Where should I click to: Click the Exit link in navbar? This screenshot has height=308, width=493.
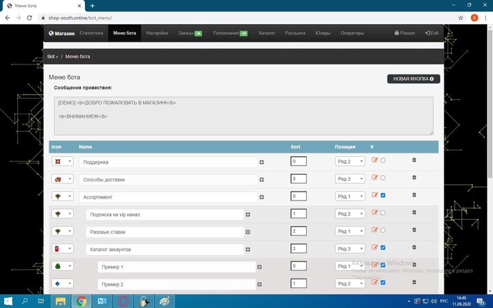click(431, 33)
